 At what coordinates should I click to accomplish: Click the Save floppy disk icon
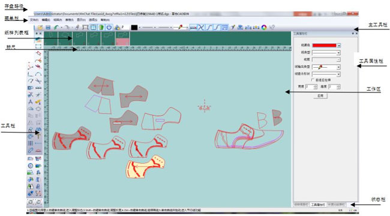(48, 28)
